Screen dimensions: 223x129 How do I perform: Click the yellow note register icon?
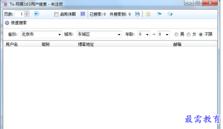(148, 14)
